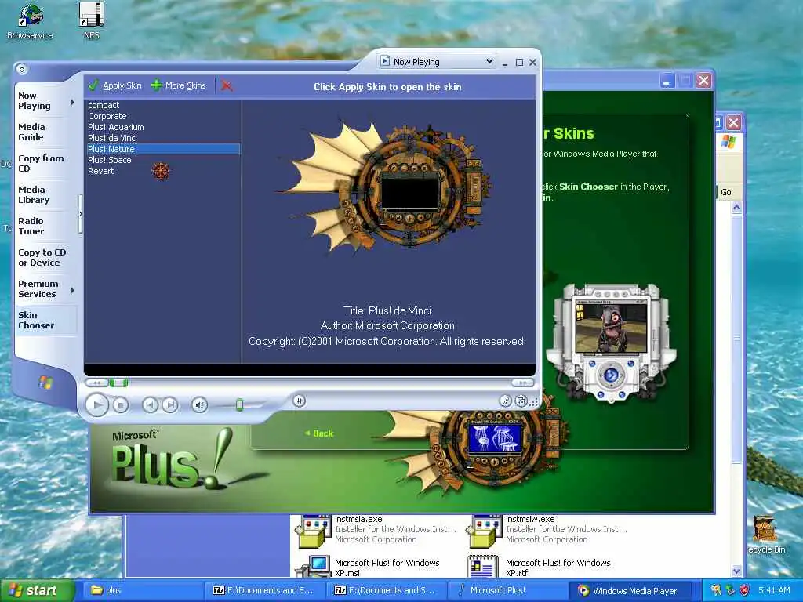This screenshot has width=803, height=602.
Task: Open Recycle Bin desktop icon
Action: 765,535
